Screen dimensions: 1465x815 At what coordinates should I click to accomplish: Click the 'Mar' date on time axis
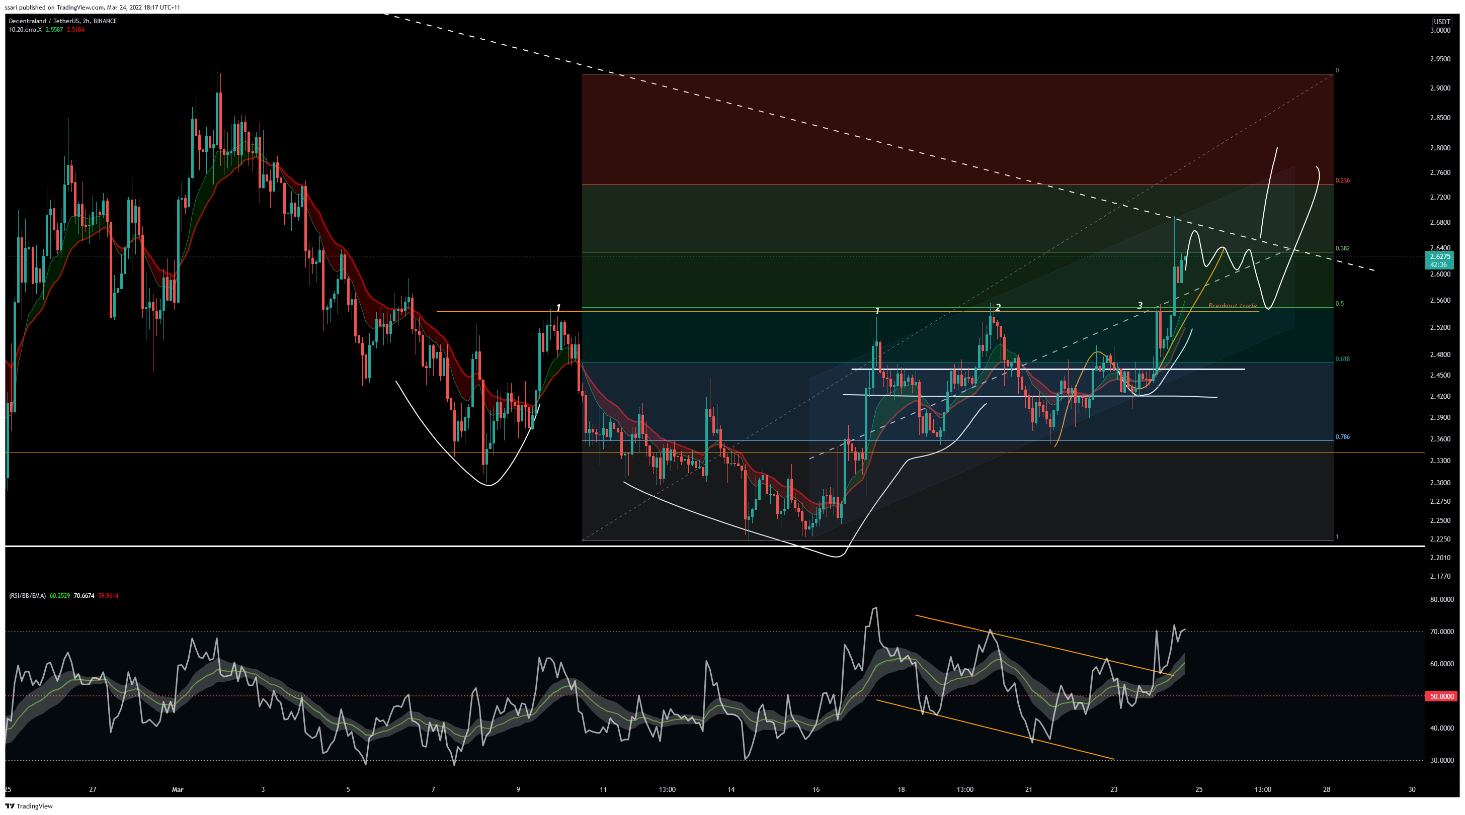[178, 789]
